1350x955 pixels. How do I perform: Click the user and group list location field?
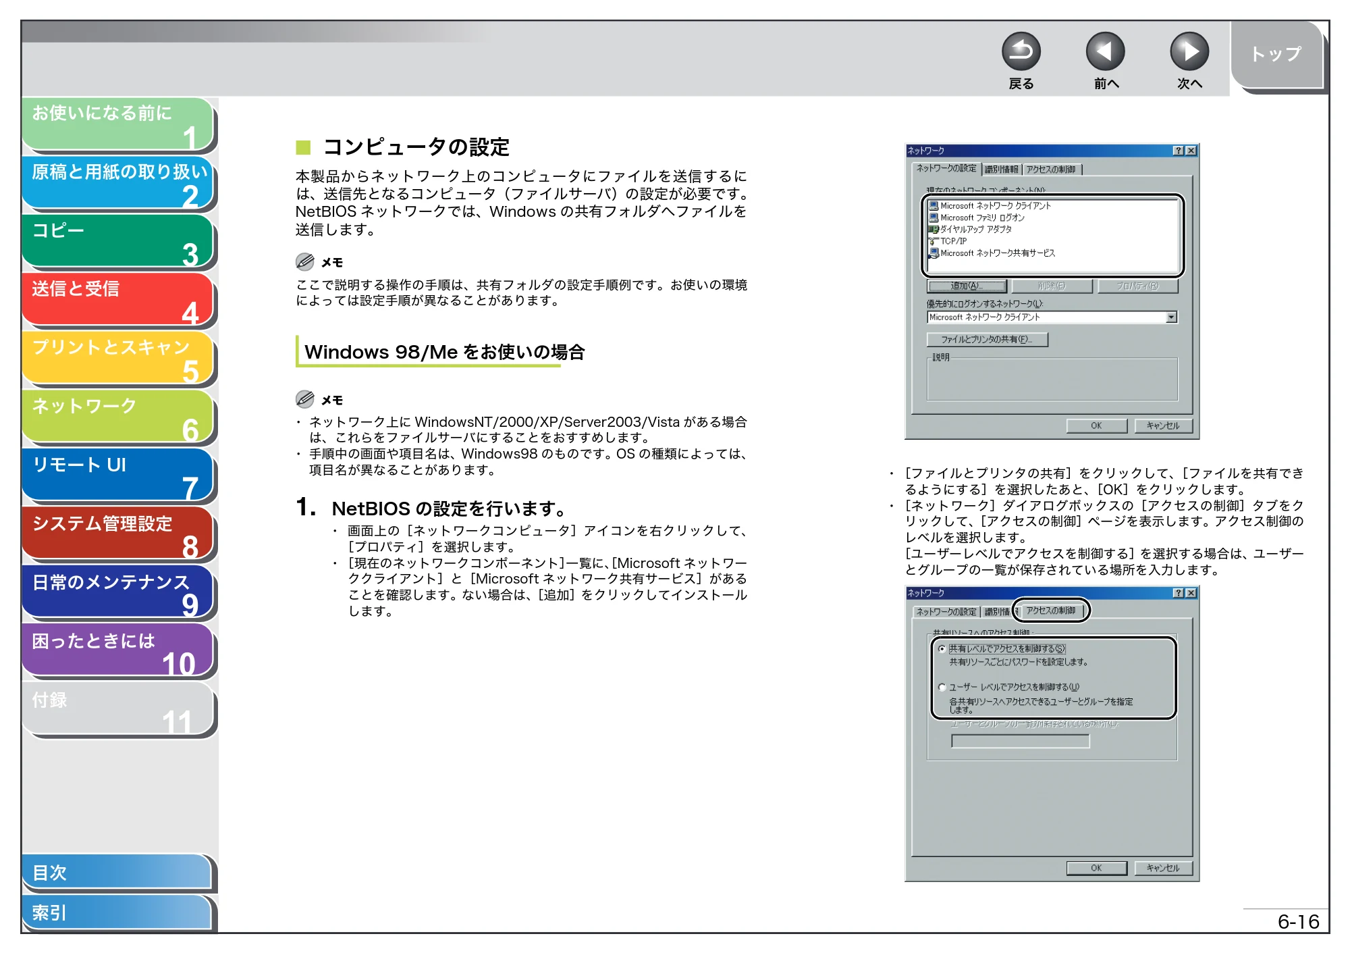1020,742
